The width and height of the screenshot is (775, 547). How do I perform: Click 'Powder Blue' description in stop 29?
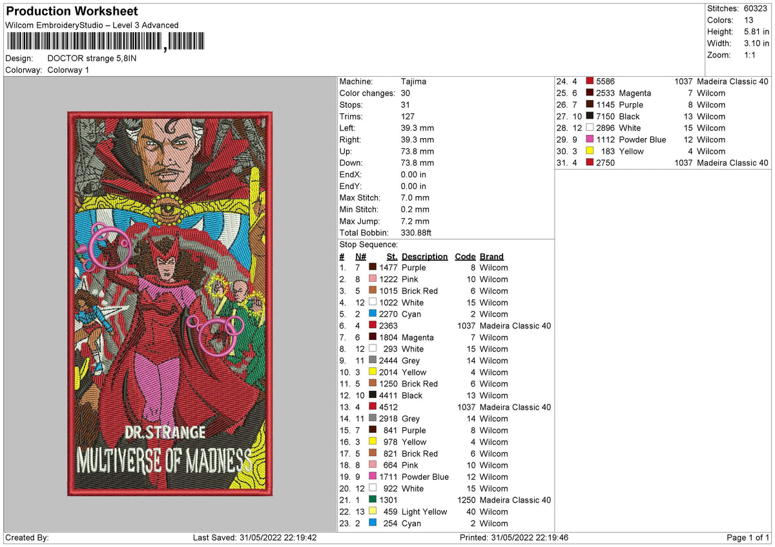(643, 139)
